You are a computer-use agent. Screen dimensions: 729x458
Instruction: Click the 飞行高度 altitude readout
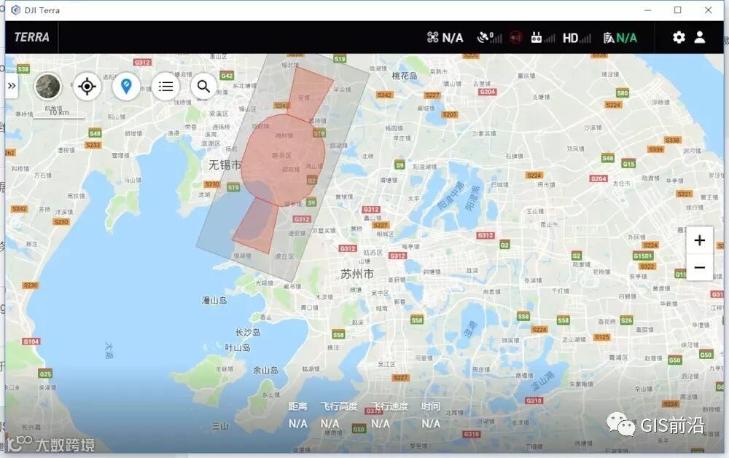[339, 415]
